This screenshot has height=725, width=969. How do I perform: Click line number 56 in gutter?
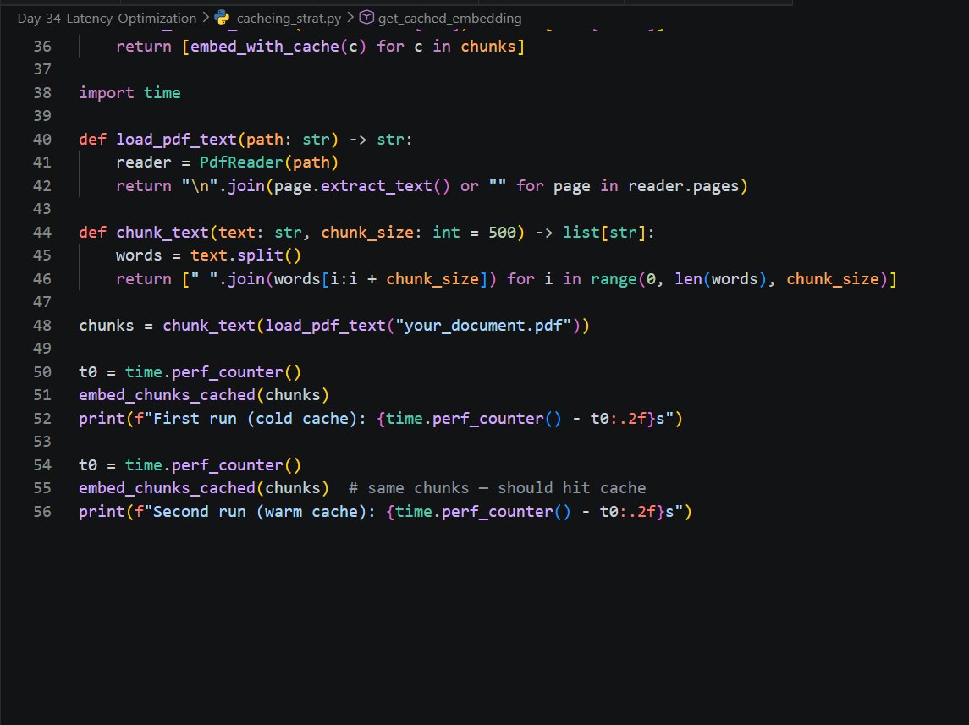pyautogui.click(x=42, y=512)
